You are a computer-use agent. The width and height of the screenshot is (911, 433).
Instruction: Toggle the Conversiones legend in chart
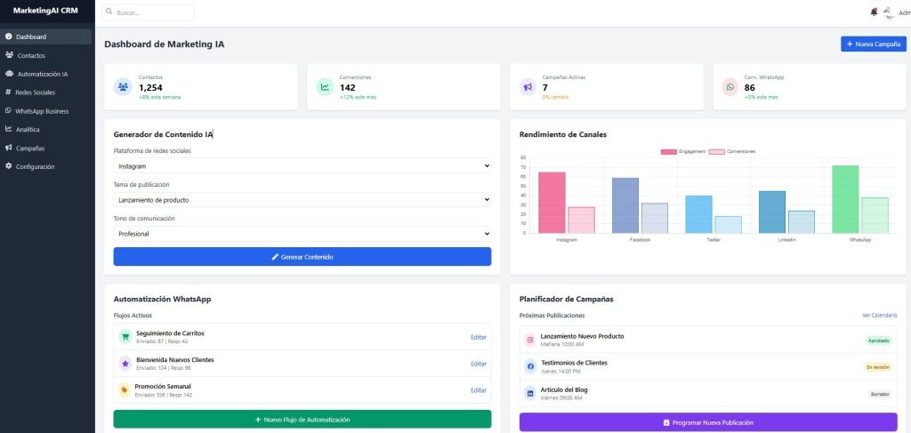(731, 151)
